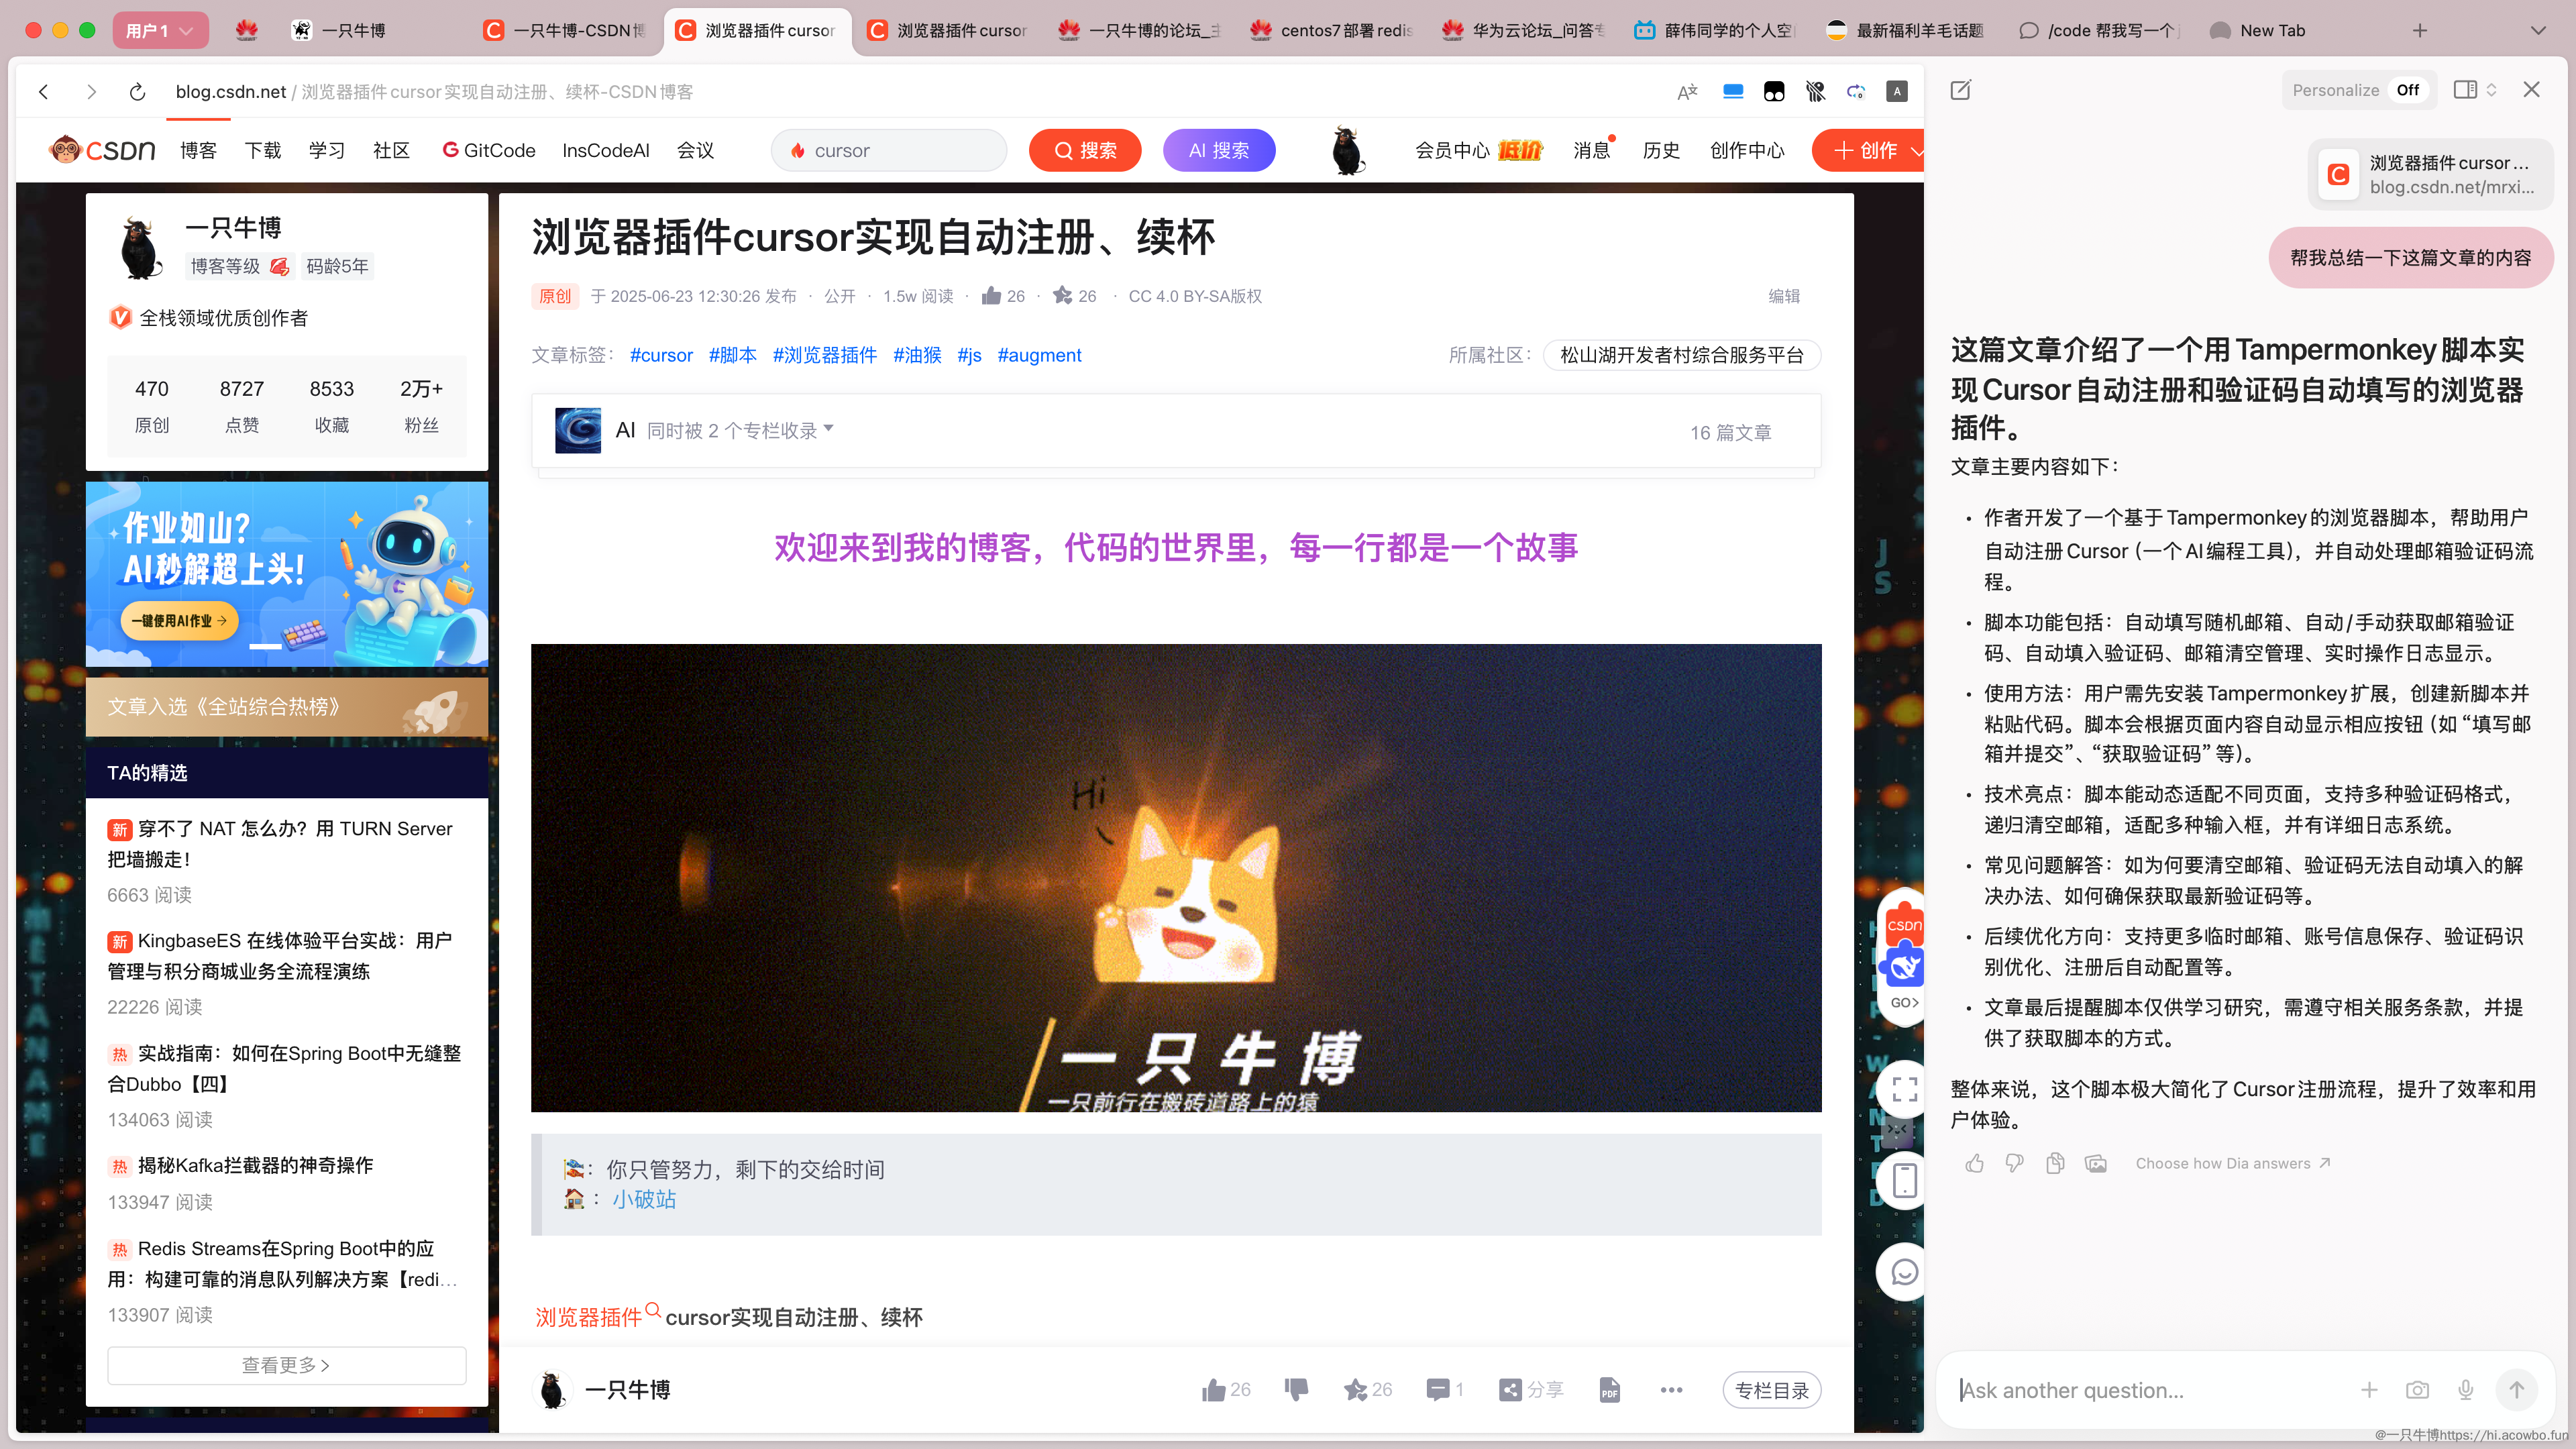2576x1449 pixels.
Task: Open the referenced page chip 浏览器插件 cursor
Action: point(2431,174)
